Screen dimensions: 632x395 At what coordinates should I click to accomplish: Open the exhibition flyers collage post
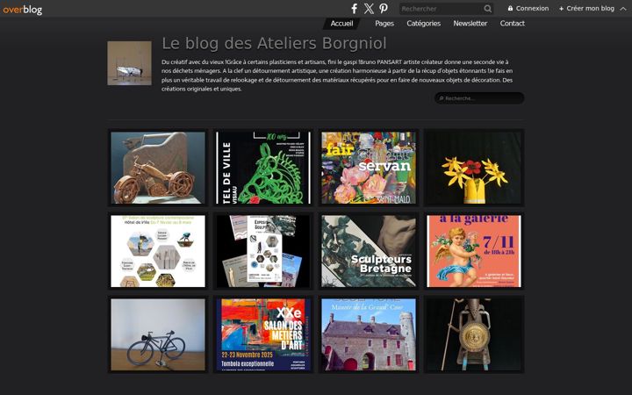(x=263, y=251)
